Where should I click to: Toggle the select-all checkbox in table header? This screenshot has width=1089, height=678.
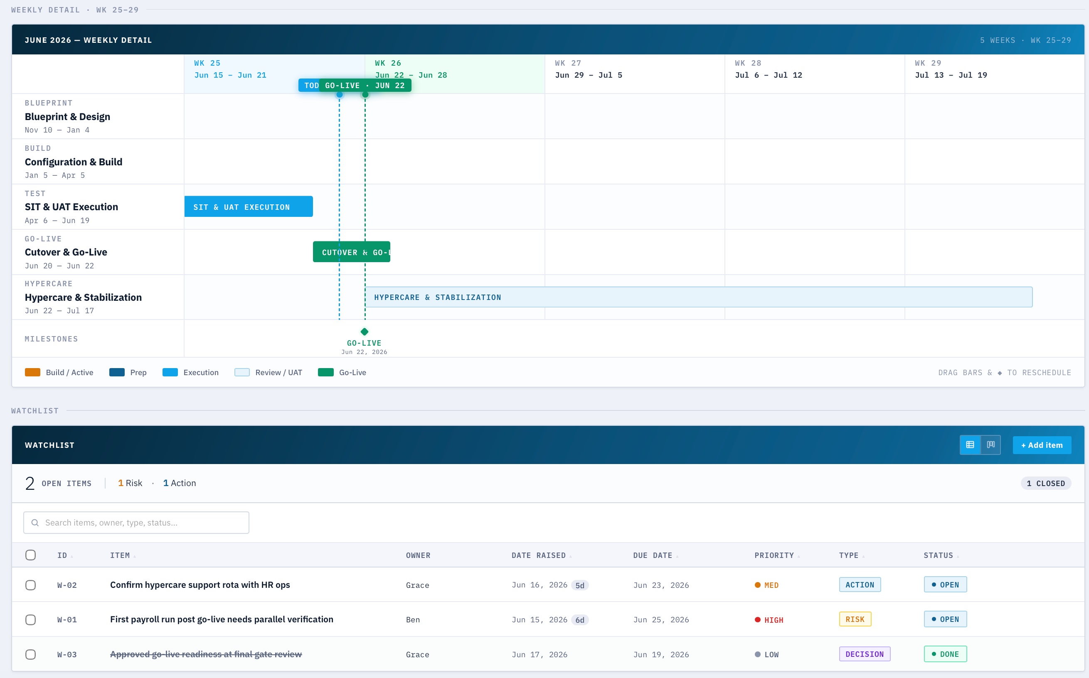tap(30, 555)
